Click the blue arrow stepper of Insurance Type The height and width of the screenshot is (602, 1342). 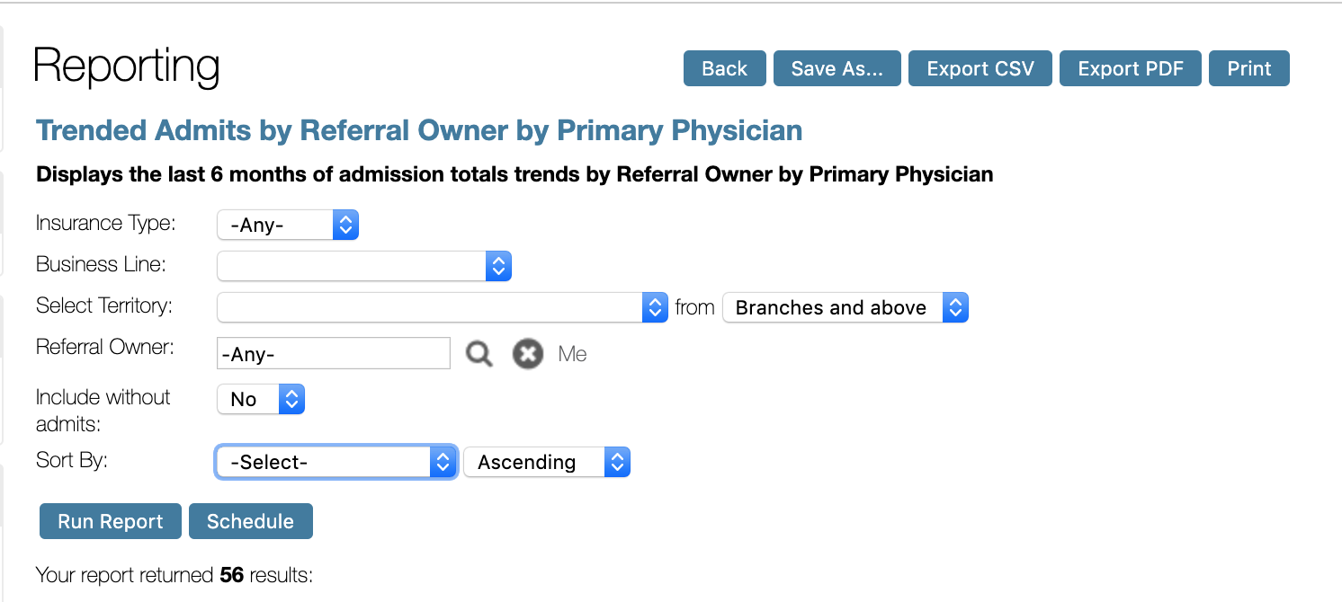click(x=345, y=225)
